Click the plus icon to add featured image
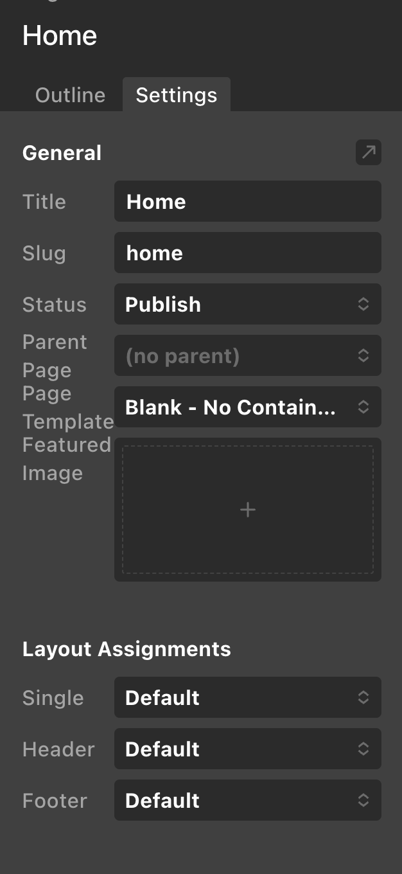The width and height of the screenshot is (402, 874). tap(248, 510)
